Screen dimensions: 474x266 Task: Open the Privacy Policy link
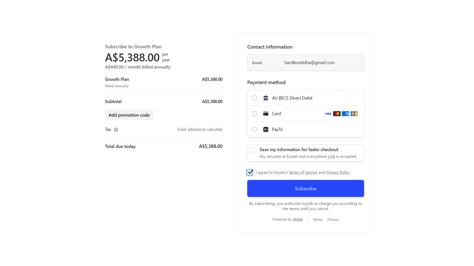pyautogui.click(x=338, y=173)
